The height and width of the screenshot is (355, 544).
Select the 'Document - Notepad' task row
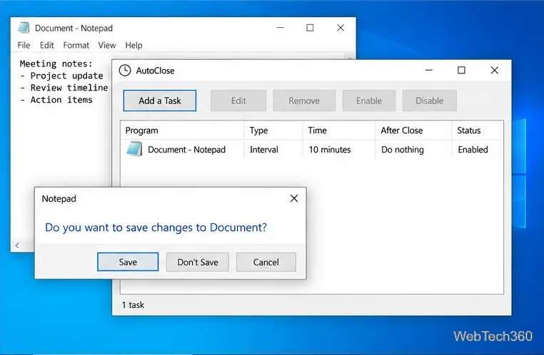pyautogui.click(x=311, y=149)
